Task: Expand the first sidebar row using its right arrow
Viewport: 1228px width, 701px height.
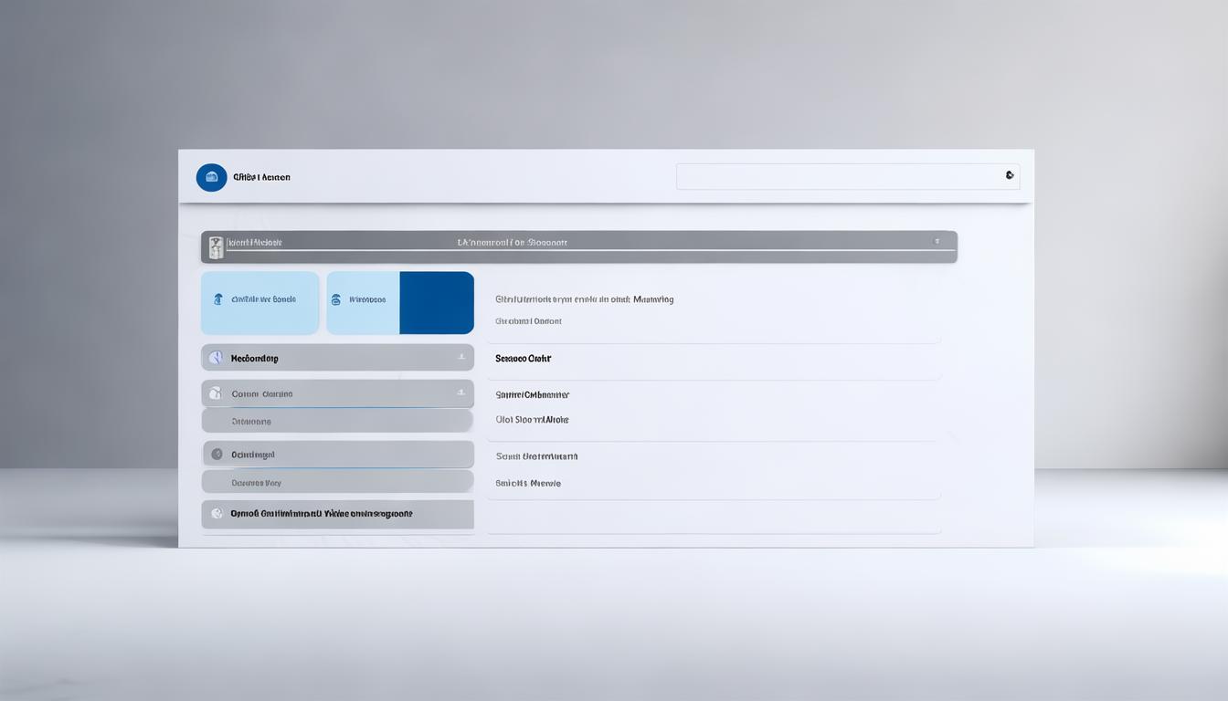Action: (x=461, y=358)
